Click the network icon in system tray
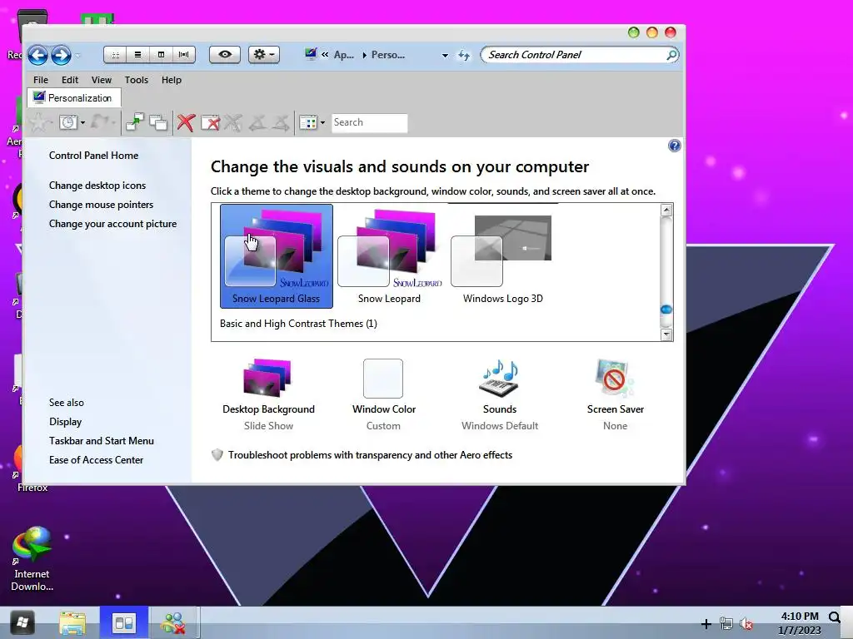Screen dimensions: 853x639 coord(726,624)
